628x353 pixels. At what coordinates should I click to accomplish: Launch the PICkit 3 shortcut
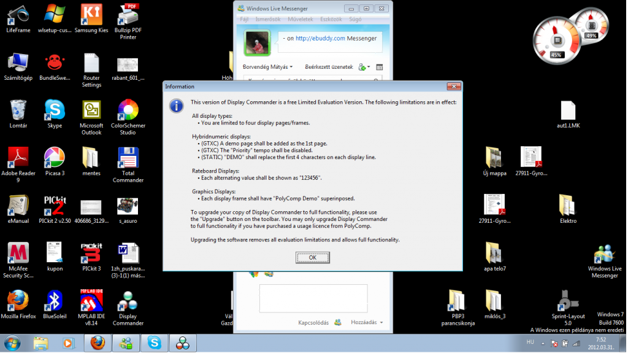pyautogui.click(x=91, y=257)
